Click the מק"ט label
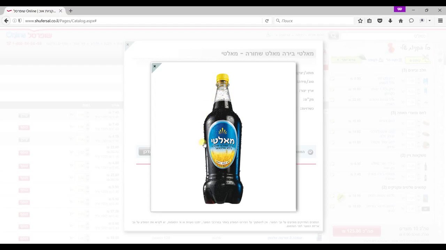This screenshot has width=446, height=250. click(x=309, y=100)
